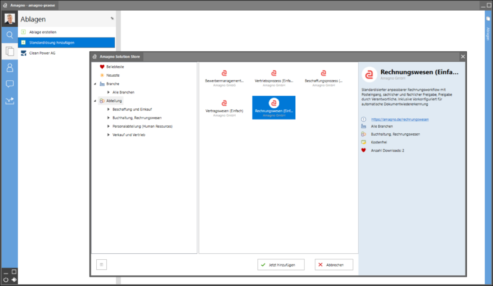Open the chat messages sidebar icon
The height and width of the screenshot is (286, 493).
(10, 84)
